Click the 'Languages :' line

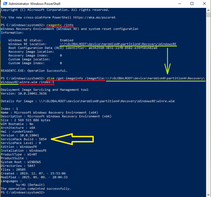click(x=11, y=181)
